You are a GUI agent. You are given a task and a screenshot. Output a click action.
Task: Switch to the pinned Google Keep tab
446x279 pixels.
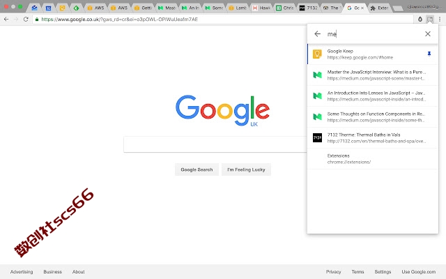tap(62, 8)
